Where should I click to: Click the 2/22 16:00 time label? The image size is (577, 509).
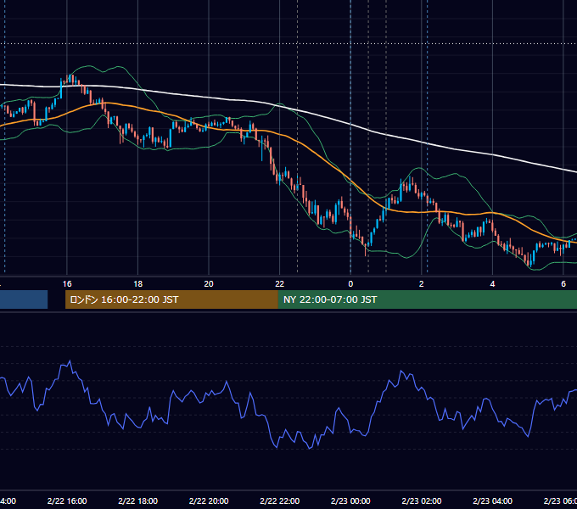tap(67, 501)
